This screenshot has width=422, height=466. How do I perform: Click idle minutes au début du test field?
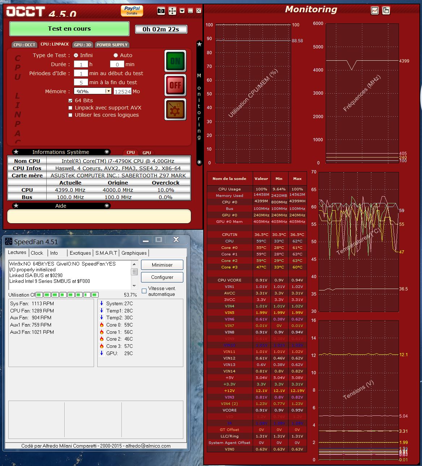(81, 73)
